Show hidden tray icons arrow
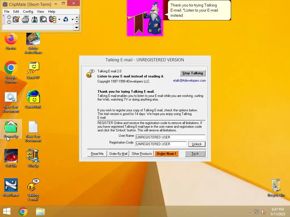290x217 pixels. [x=250, y=212]
